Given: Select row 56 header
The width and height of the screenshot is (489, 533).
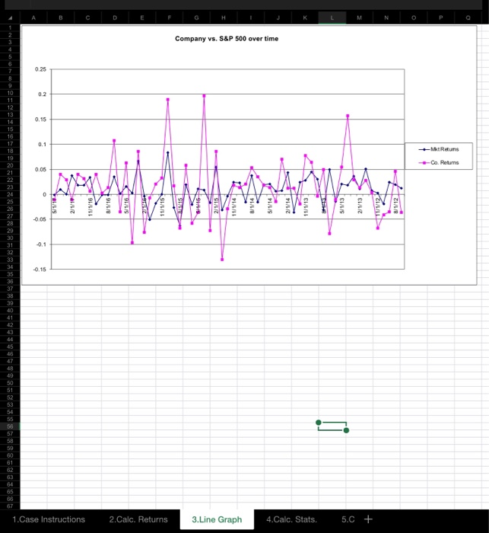Looking at the screenshot, I should pos(10,426).
